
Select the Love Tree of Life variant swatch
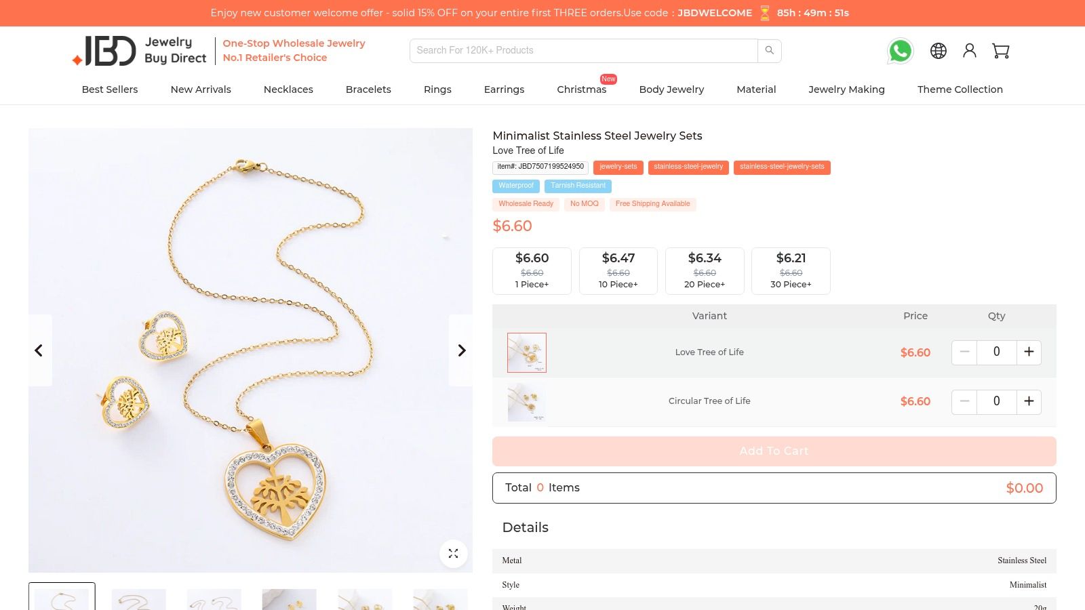click(x=527, y=352)
